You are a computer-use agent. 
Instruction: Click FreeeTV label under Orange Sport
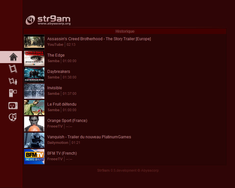(x=55, y=127)
